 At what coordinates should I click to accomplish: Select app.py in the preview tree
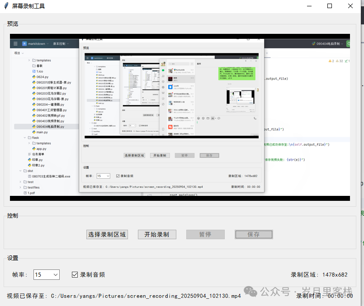coord(39,149)
